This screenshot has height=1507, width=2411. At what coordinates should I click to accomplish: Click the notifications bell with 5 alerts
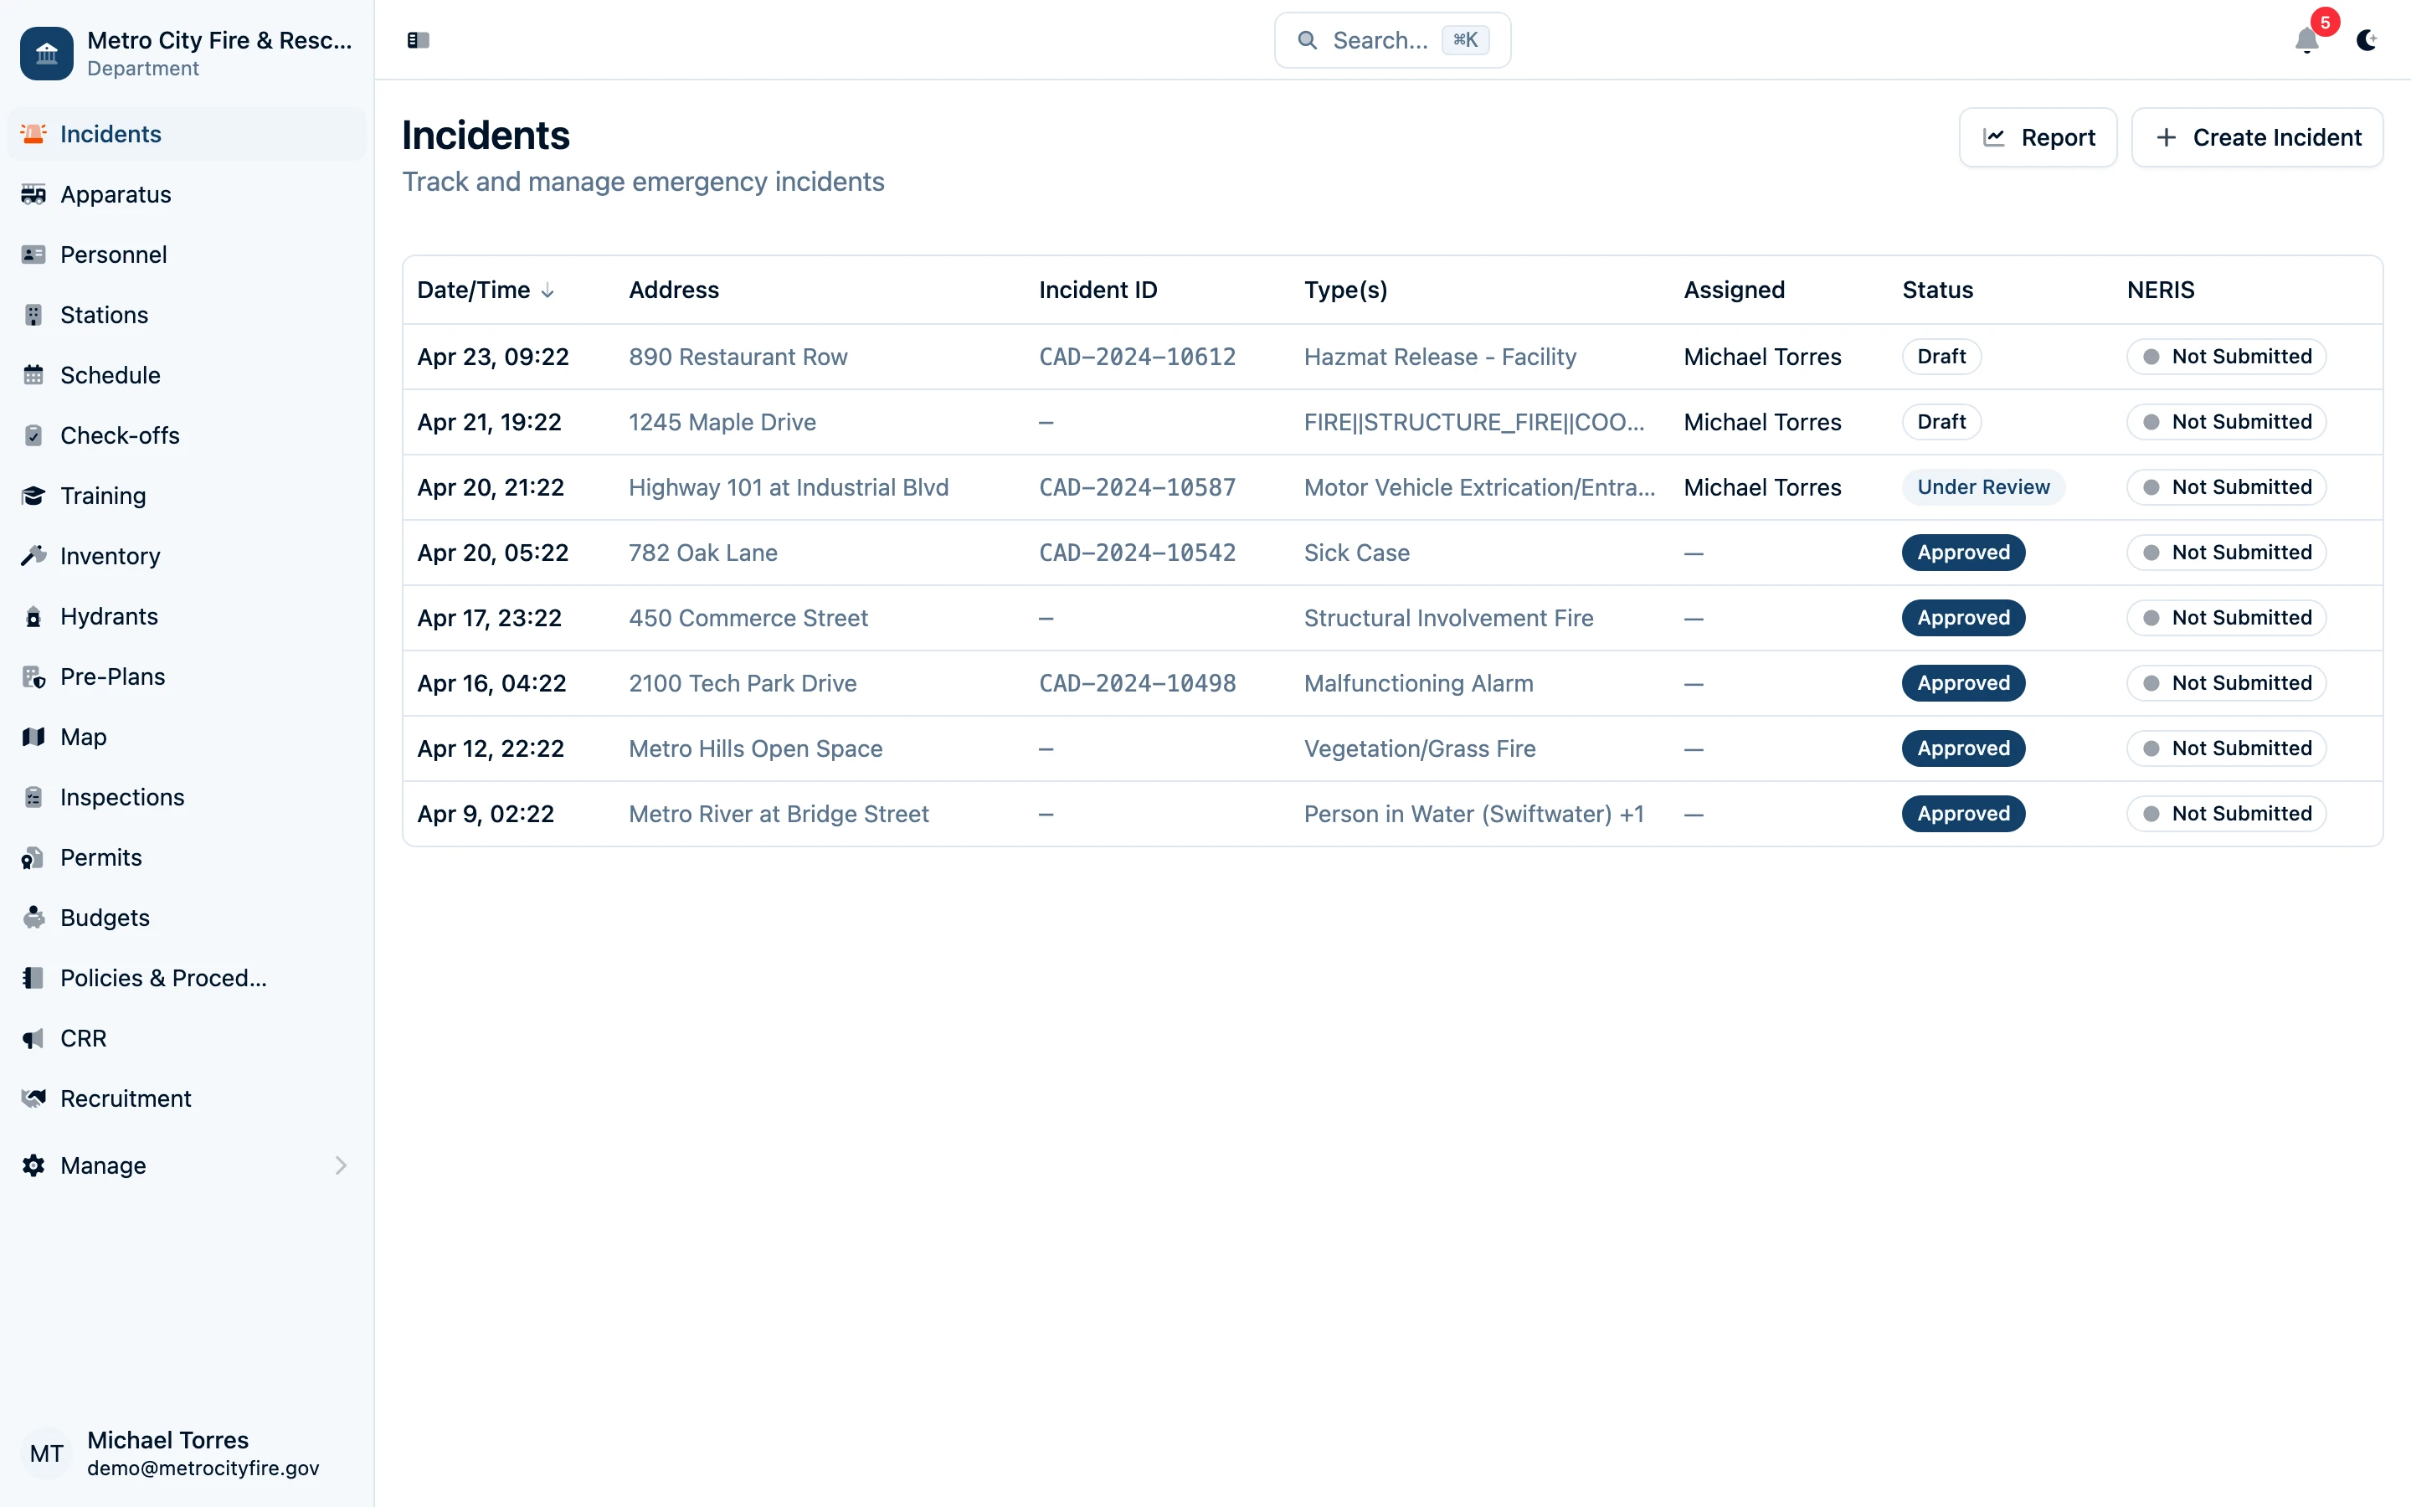[2306, 41]
